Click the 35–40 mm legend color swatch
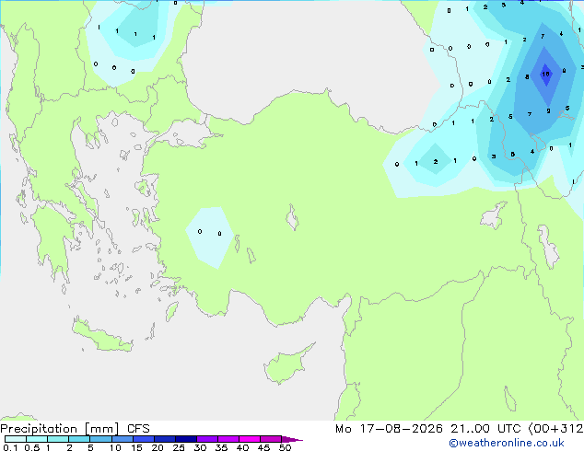 coord(228,439)
